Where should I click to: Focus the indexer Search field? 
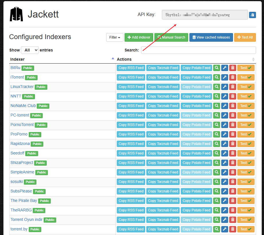coord(199,50)
